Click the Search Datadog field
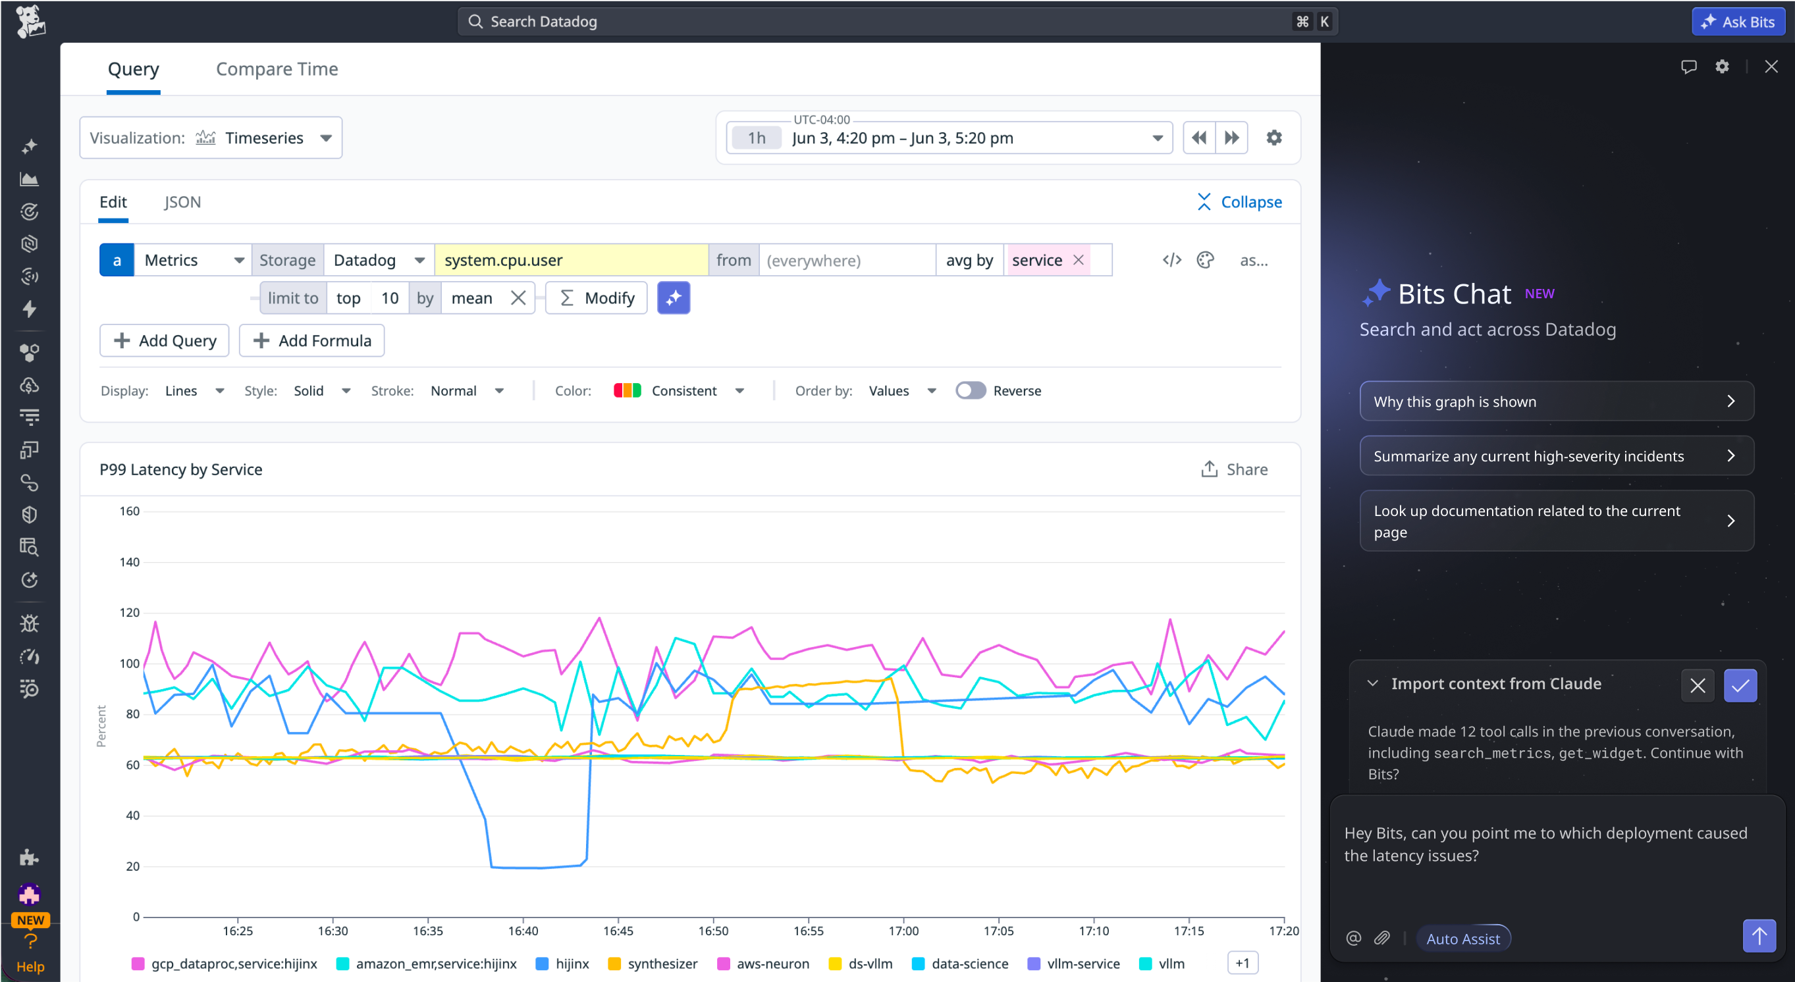This screenshot has height=982, width=1795. tap(897, 21)
